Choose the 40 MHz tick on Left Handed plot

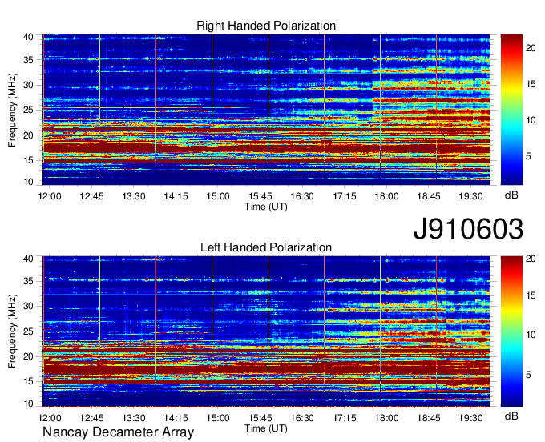pyautogui.click(x=28, y=259)
